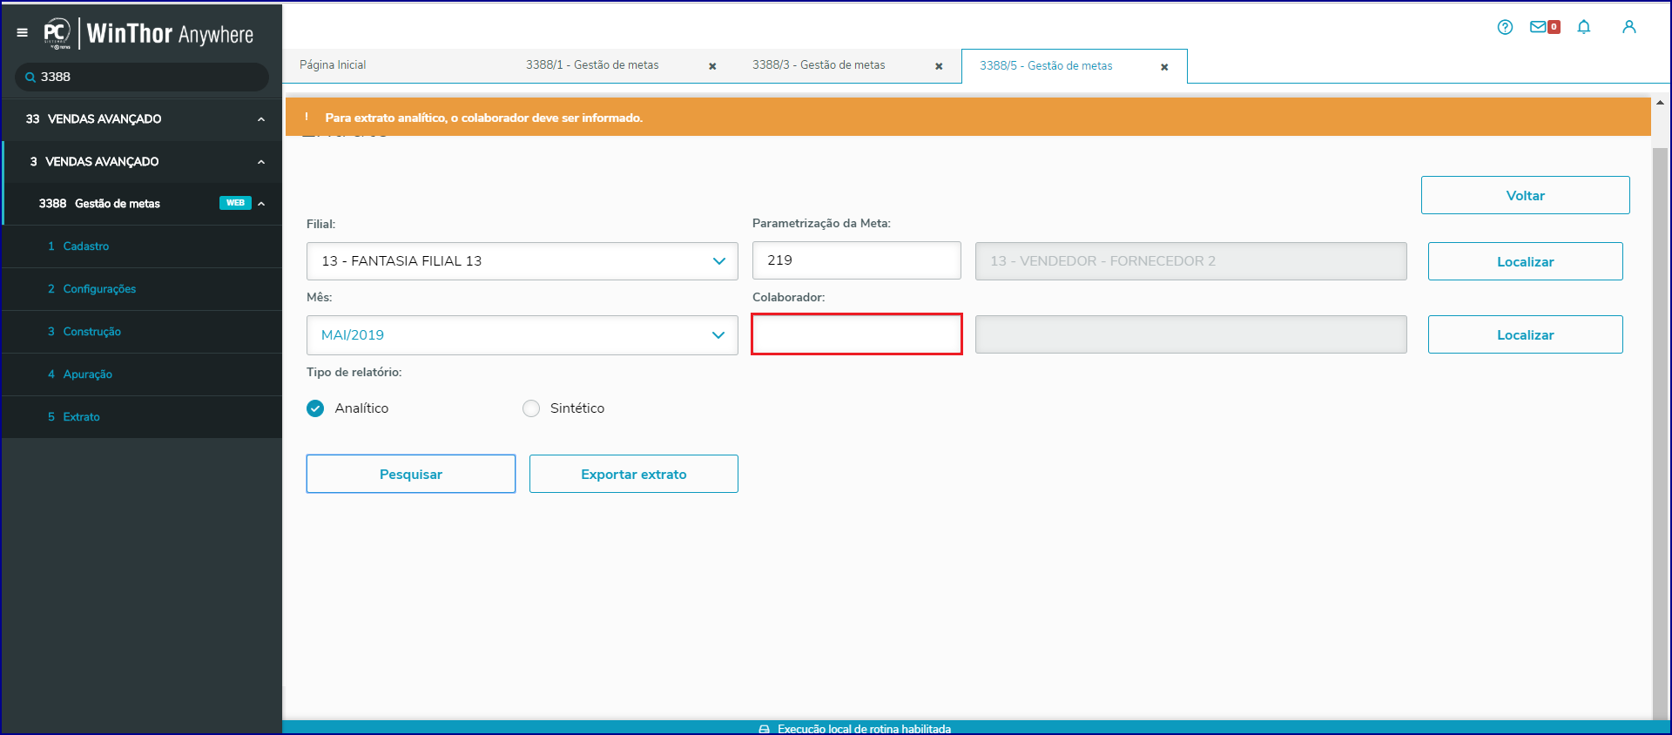Toggle the hamburger menu icon
This screenshot has height=735, width=1672.
point(22,33)
